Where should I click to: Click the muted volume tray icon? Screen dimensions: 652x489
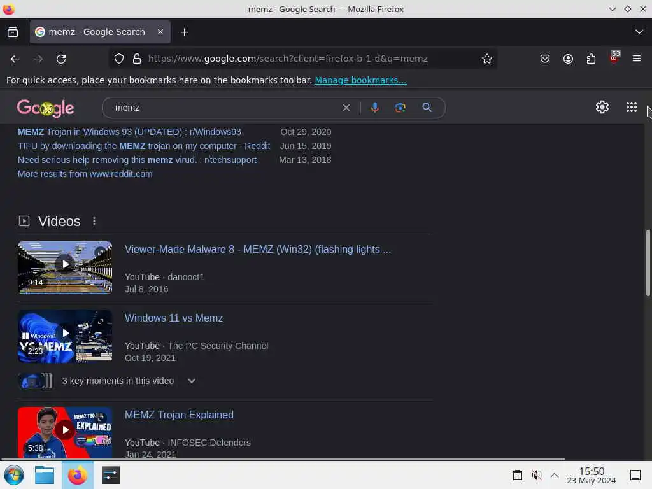click(536, 475)
